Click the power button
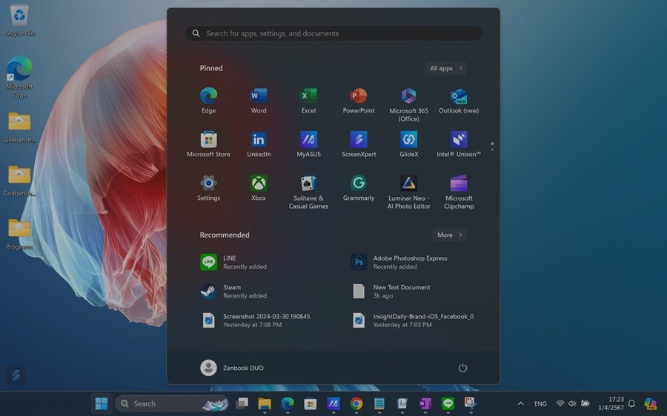The width and height of the screenshot is (667, 416). coord(462,368)
